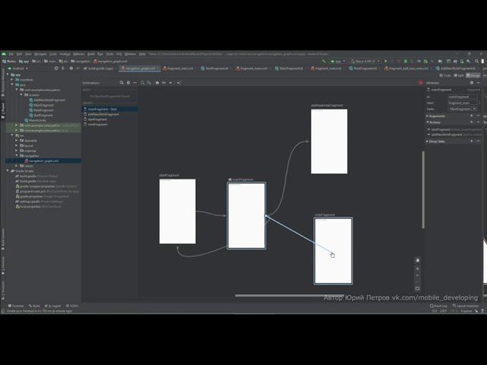Collapse the Gradle Scripts node
The image size is (487, 365).
(8, 170)
